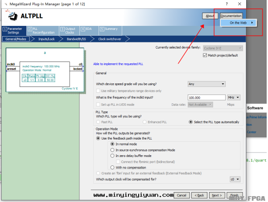This screenshot has height=202, width=268.
Task: Select the In source-synchronous compensation Mode option
Action: (x=113, y=150)
